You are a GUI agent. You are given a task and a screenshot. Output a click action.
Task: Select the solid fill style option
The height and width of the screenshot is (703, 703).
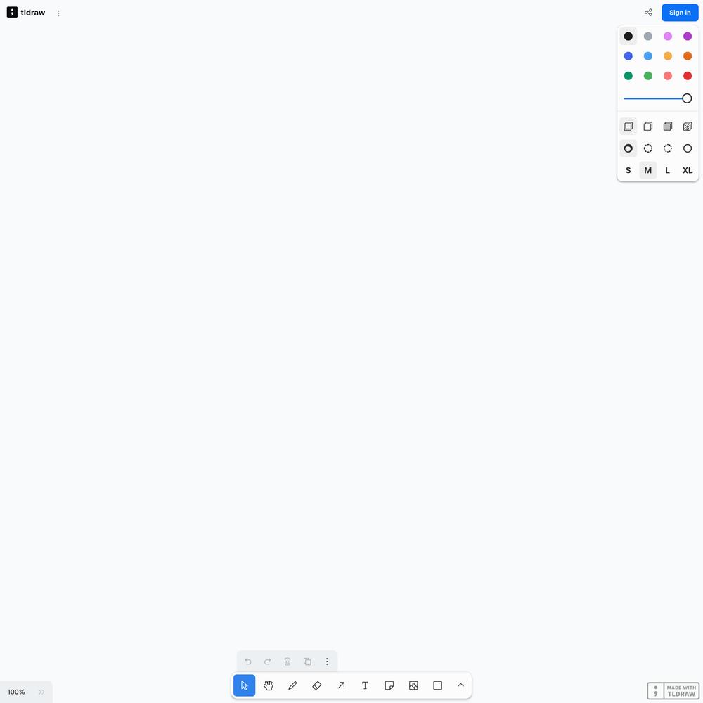coord(668,127)
